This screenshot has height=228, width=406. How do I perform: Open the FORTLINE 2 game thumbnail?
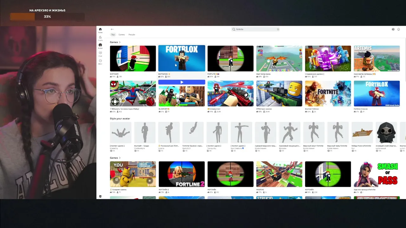[182, 174]
